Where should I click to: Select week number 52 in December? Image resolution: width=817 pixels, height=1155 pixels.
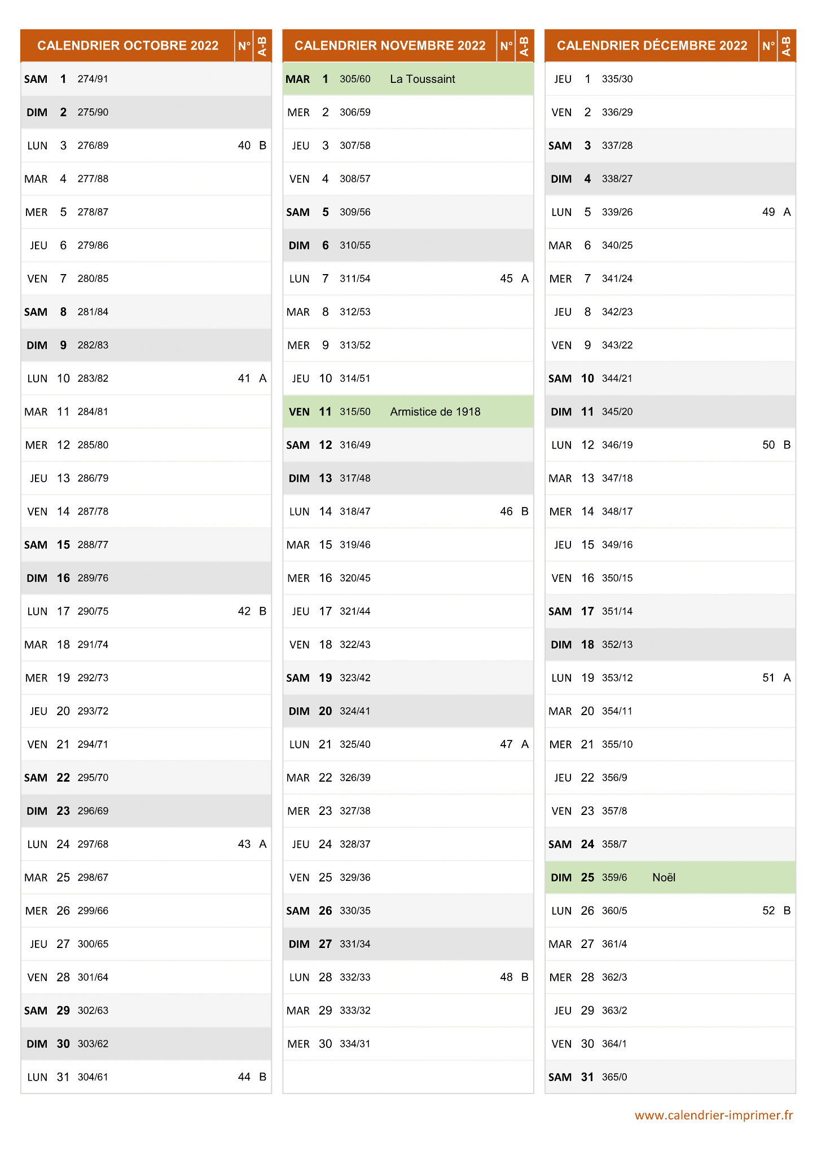pyautogui.click(x=768, y=911)
